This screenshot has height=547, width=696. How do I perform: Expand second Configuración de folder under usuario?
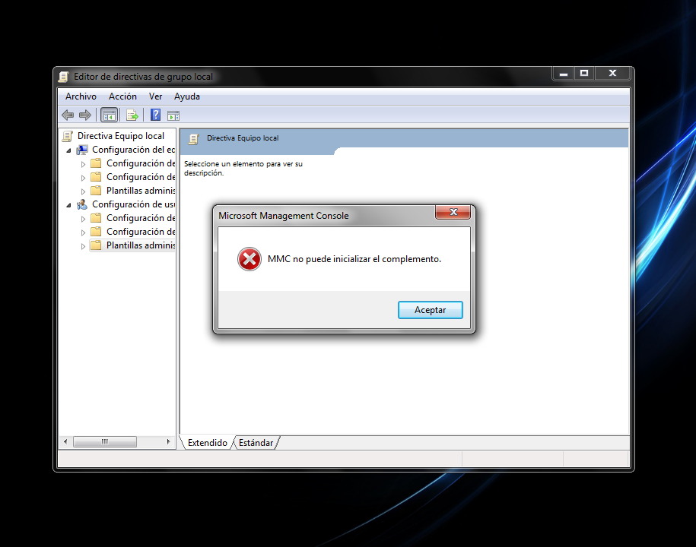pos(83,232)
